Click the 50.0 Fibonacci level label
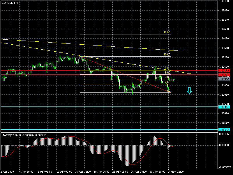 pos(167,73)
